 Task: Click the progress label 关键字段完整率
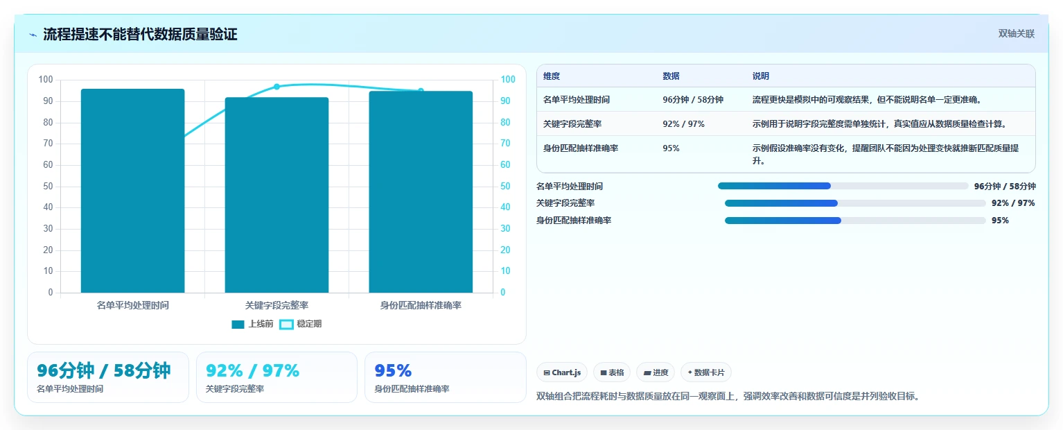(565, 203)
